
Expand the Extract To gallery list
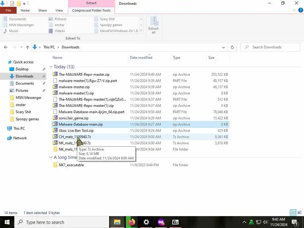tap(141, 31)
